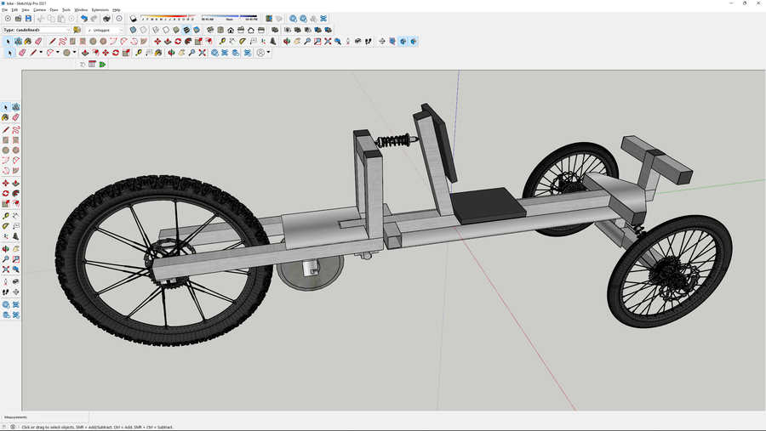Click the Print icon in top toolbar
766x431 pixels.
[x=106, y=19]
